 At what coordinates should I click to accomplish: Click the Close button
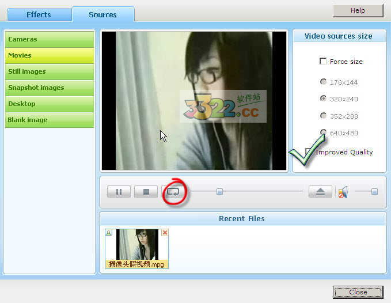358,292
